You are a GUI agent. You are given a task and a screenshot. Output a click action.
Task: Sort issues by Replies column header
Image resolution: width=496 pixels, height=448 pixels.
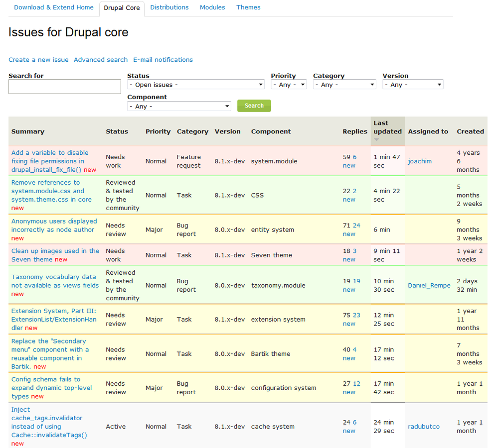click(355, 131)
